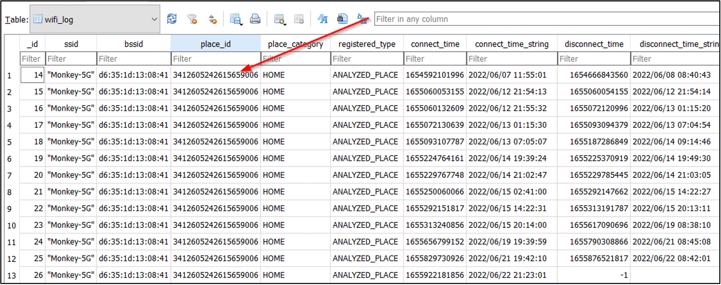Image resolution: width=721 pixels, height=285 pixels.
Task: Open find in cells with binoculars icon
Action: (342, 19)
